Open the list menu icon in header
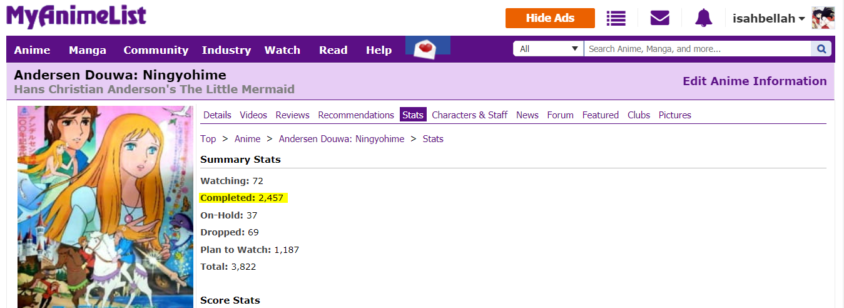 point(616,18)
